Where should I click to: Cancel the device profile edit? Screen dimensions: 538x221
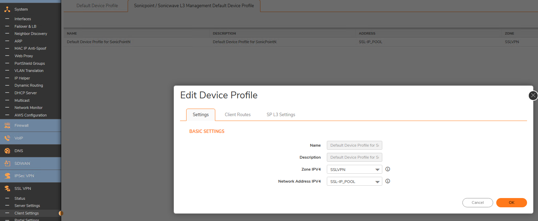(477, 202)
